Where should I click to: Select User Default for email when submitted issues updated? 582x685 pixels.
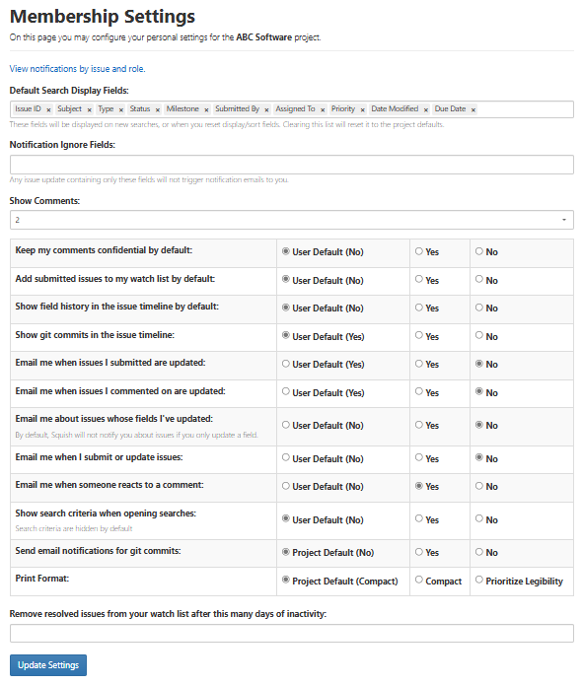pos(286,364)
